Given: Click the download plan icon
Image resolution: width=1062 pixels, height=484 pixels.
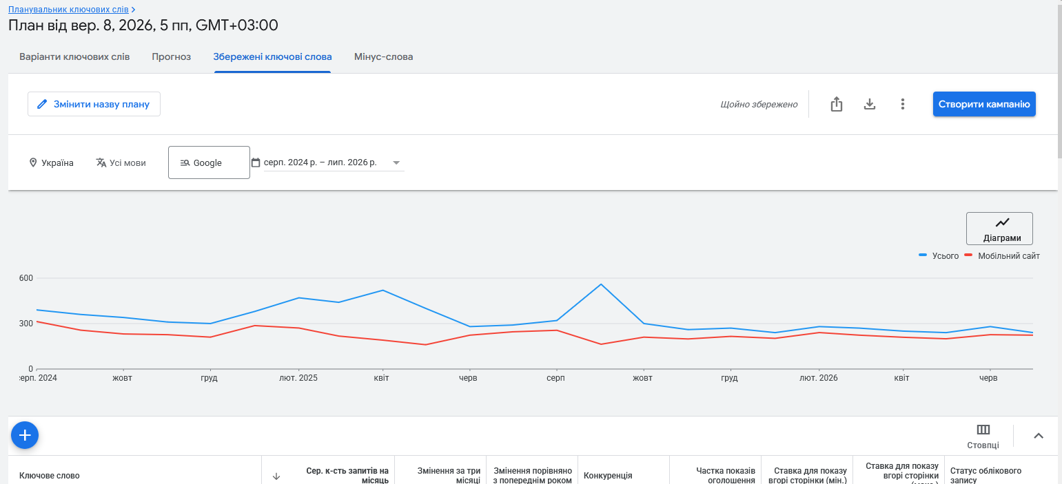Looking at the screenshot, I should (870, 104).
